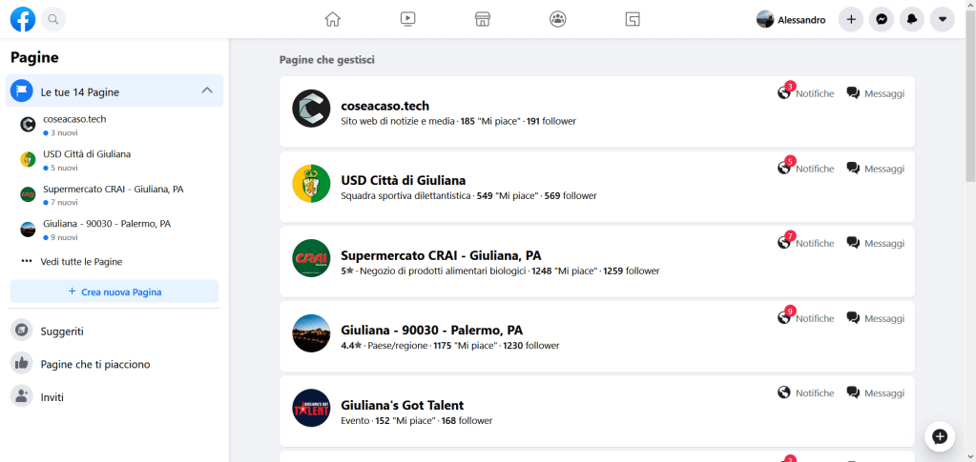This screenshot has height=462, width=976.
Task: Open the notifications bell
Action: (x=912, y=19)
